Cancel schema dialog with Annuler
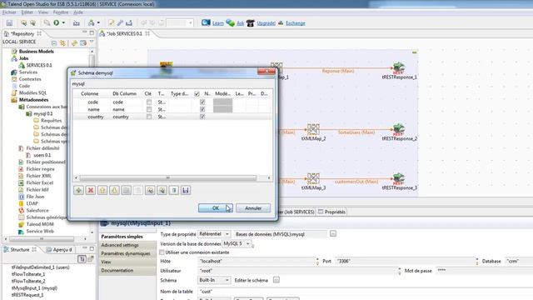Viewport: 533px width, 300px height. point(253,207)
